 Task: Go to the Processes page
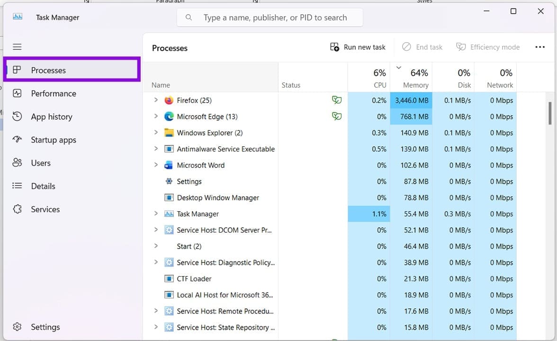tap(72, 70)
